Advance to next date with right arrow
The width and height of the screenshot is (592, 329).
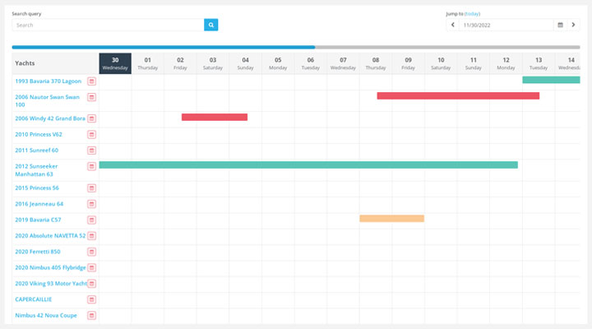(574, 25)
